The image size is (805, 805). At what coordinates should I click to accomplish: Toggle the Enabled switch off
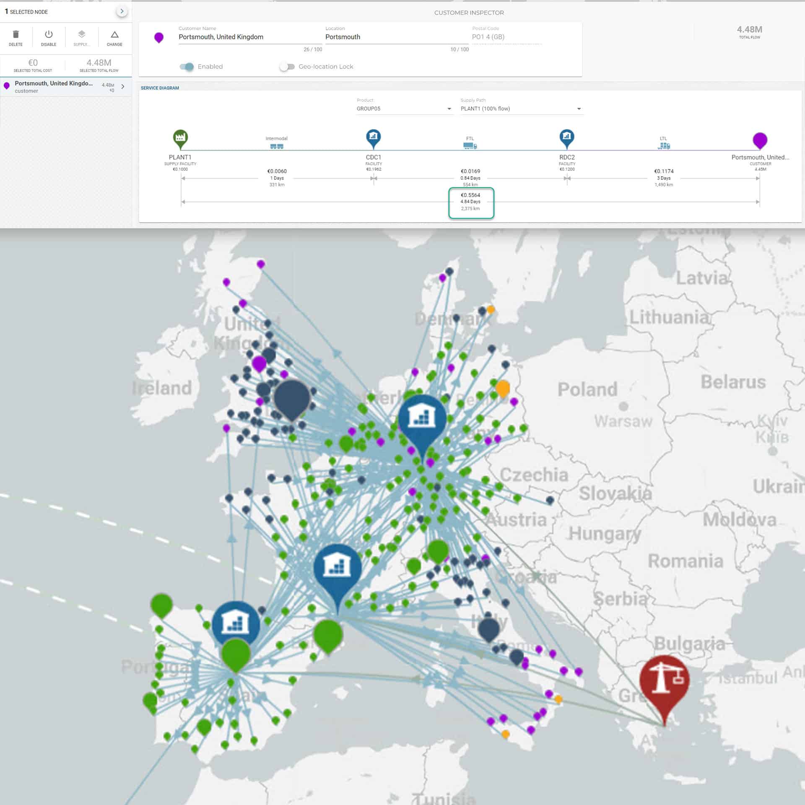point(187,67)
